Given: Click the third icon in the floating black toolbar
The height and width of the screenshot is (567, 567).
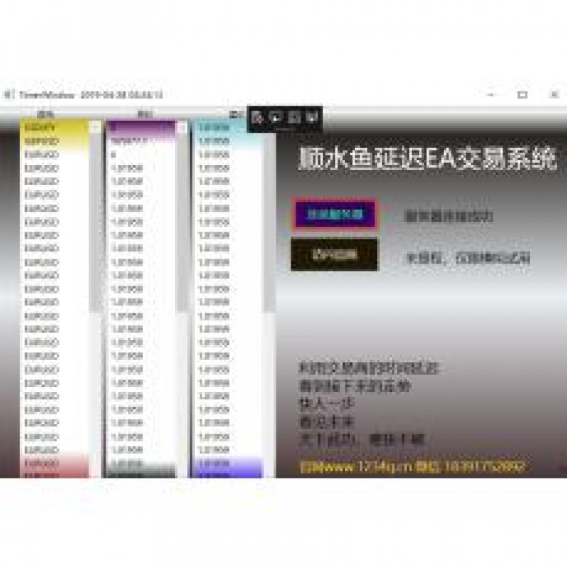Looking at the screenshot, I should (x=294, y=118).
